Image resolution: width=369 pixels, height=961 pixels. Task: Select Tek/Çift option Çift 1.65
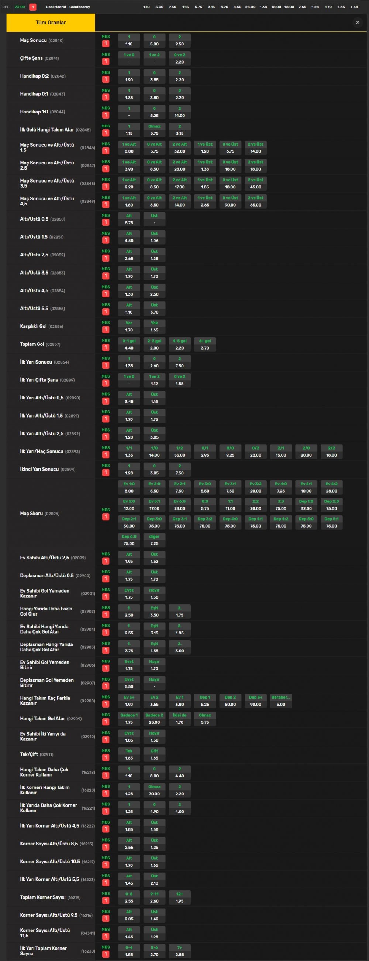(x=154, y=754)
